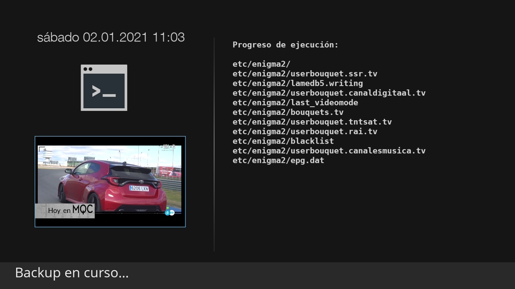Select the userbouquet.ssr.tv output line
515x289 pixels.
(x=305, y=74)
